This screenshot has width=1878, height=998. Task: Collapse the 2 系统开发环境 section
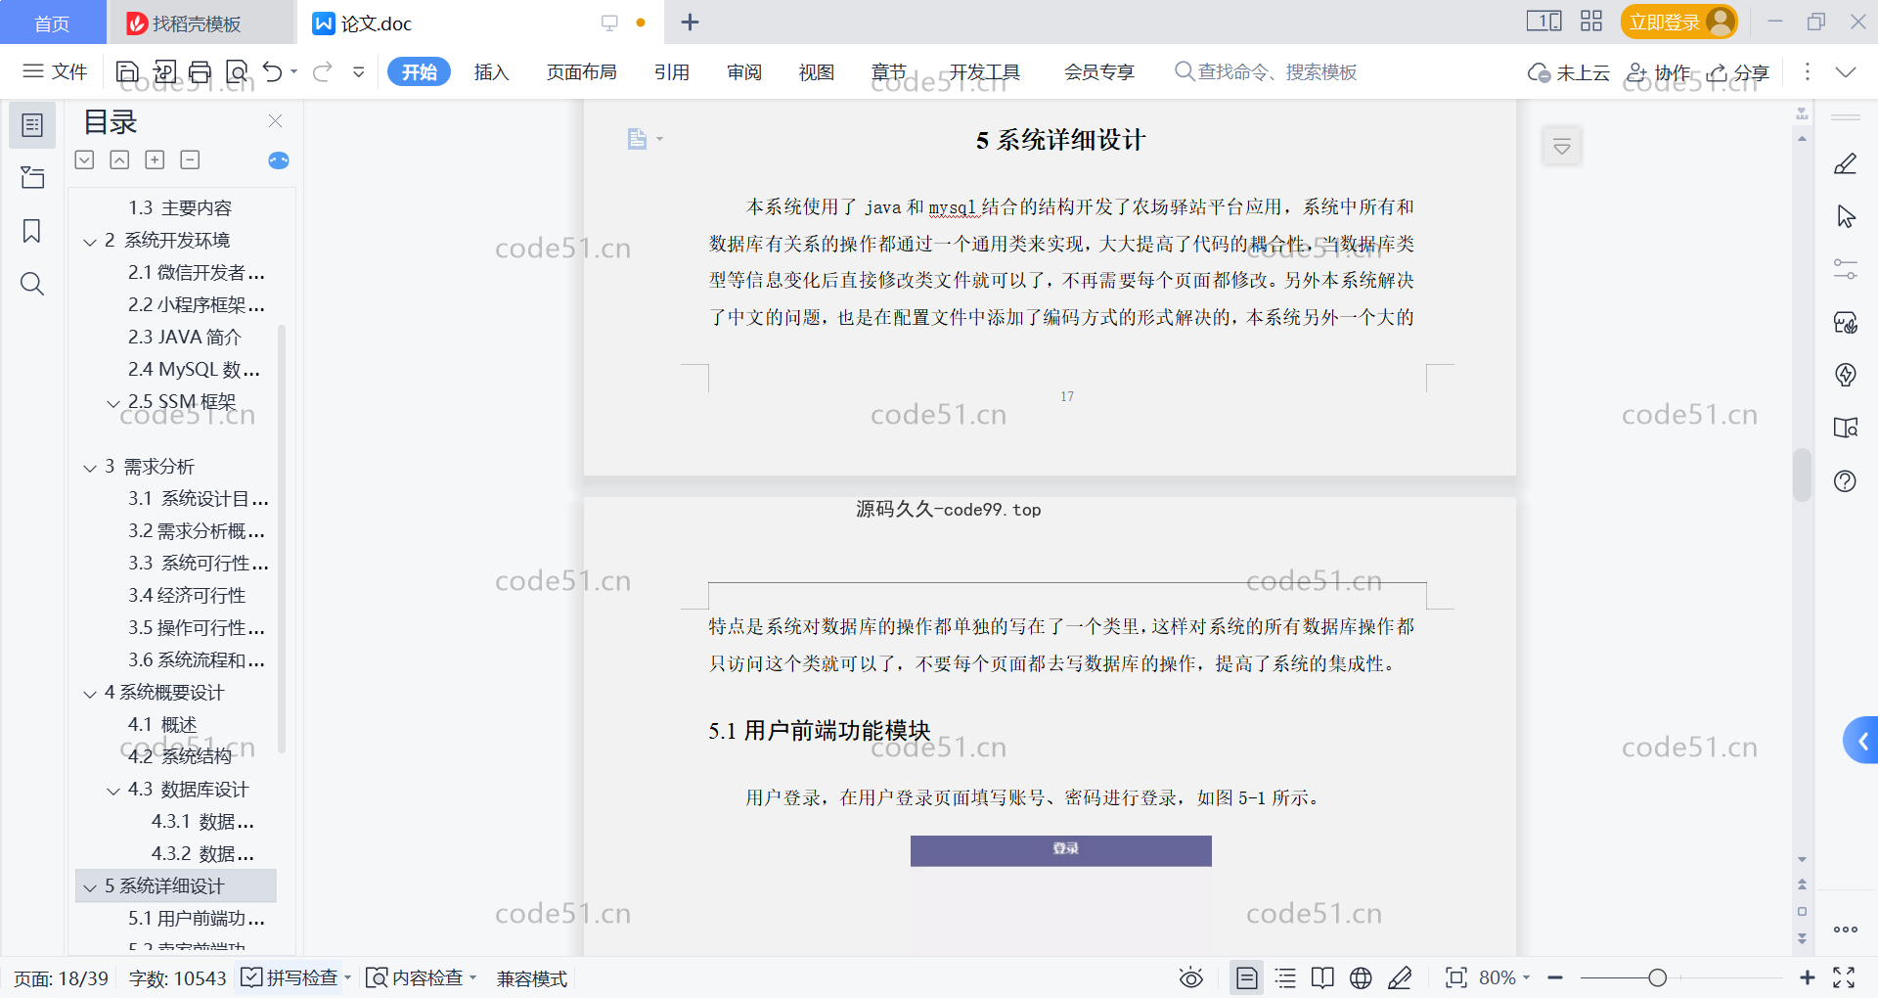click(90, 242)
